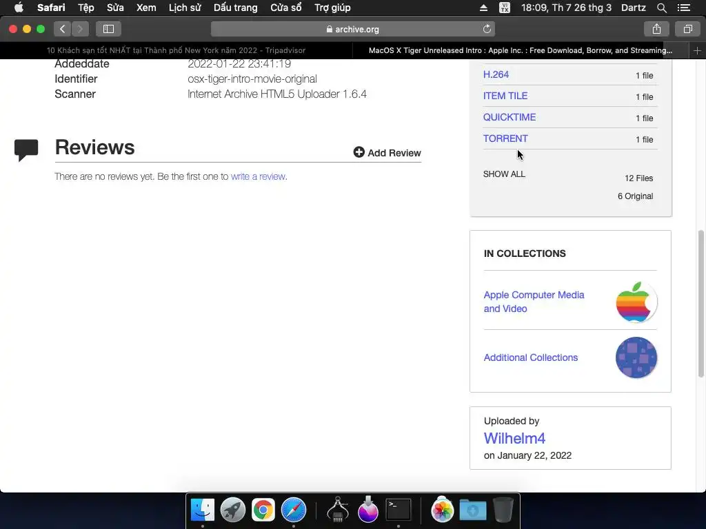This screenshot has width=706, height=529.
Task: Open the Lịch sử menu
Action: [185, 8]
